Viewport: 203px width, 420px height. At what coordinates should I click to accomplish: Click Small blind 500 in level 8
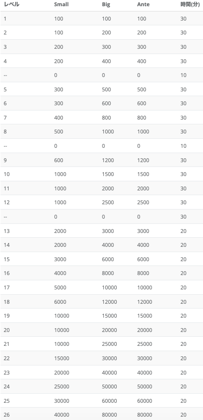(x=59, y=132)
